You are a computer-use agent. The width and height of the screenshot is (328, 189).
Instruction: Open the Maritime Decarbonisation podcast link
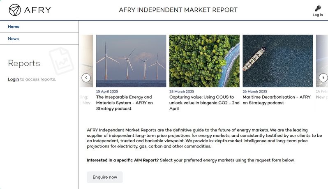point(277,100)
